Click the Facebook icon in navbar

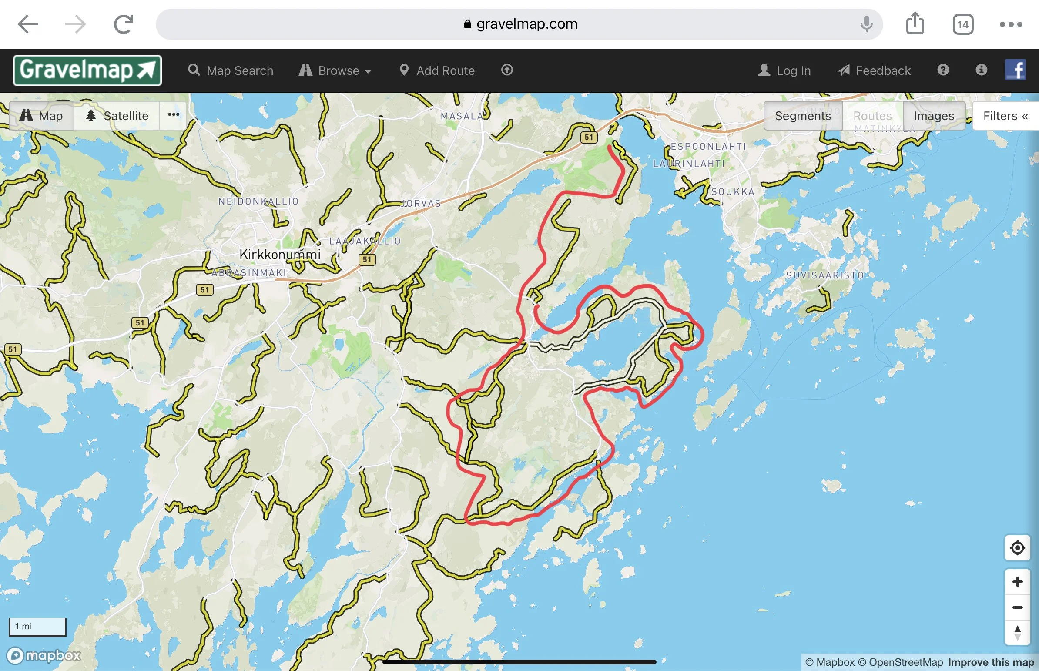(x=1015, y=70)
